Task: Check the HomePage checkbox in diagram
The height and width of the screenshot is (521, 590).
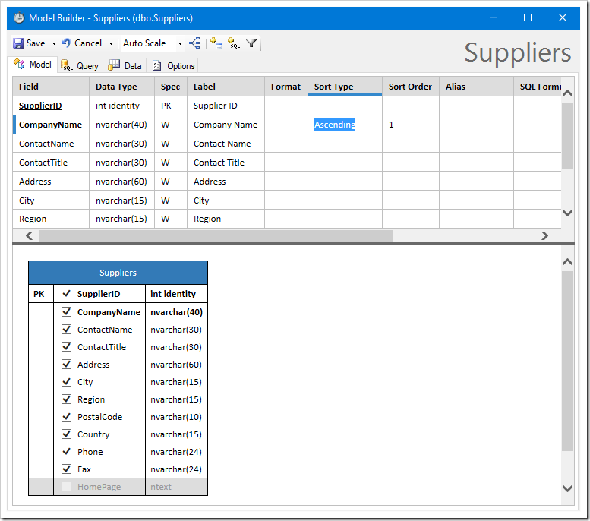Action: (67, 486)
